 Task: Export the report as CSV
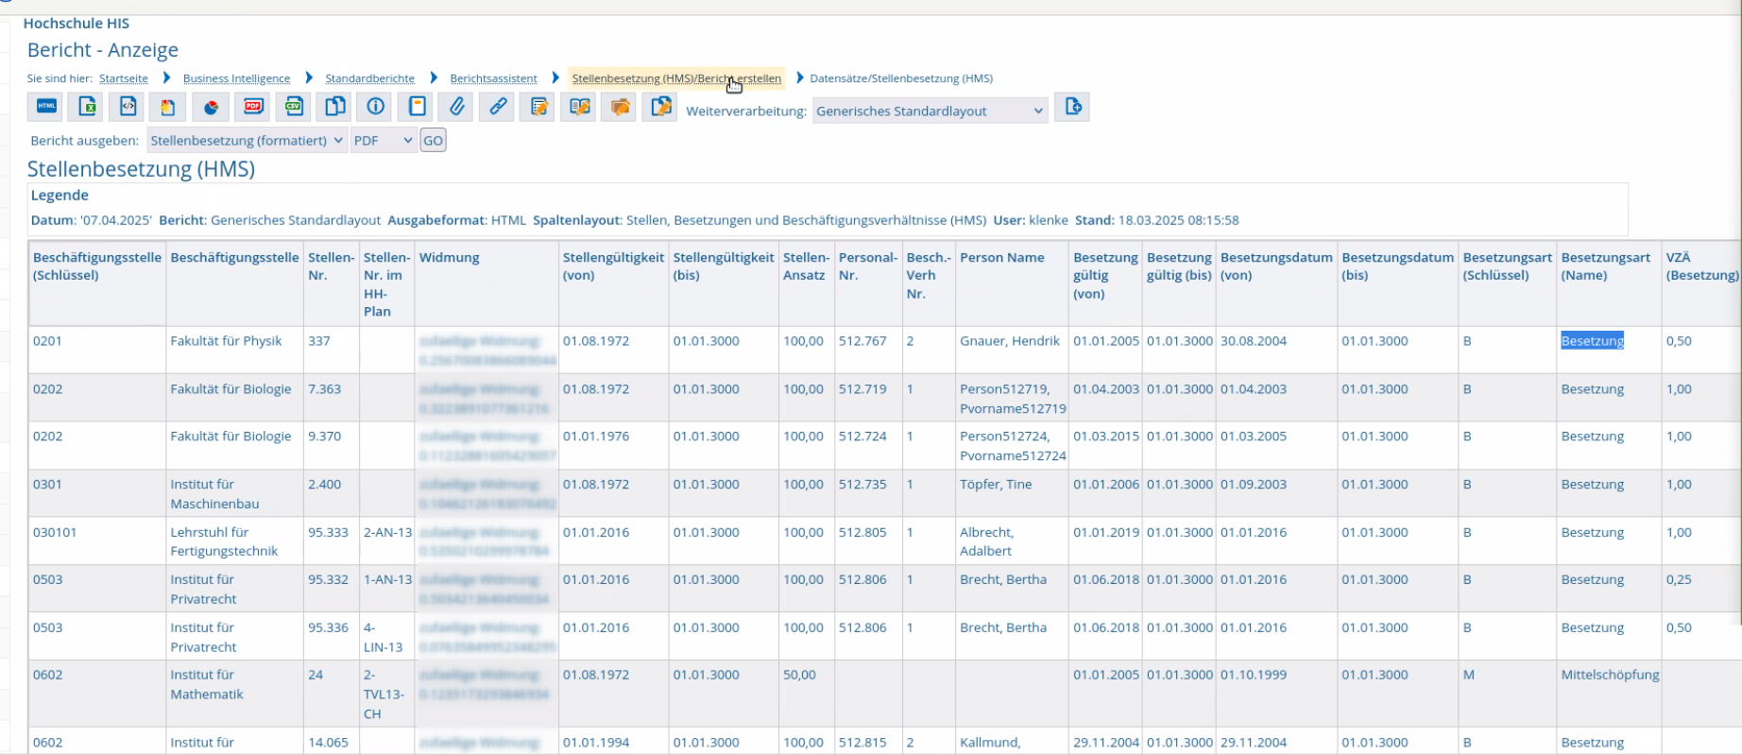coord(294,108)
